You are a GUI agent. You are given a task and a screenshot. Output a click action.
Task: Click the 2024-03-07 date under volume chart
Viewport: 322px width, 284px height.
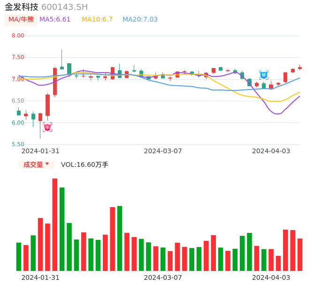click(x=163, y=277)
